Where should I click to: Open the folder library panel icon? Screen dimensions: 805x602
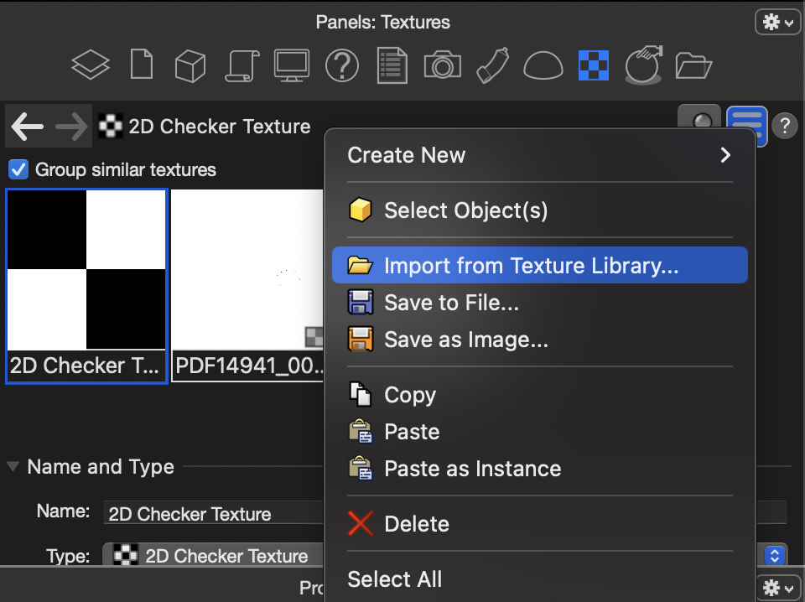(693, 65)
